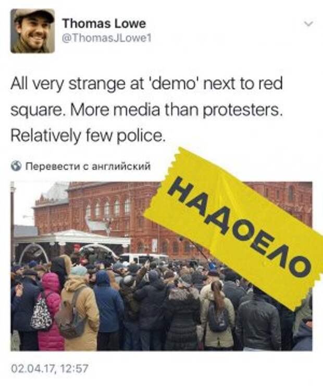Translate tweet via Перевести с английский
Screen dimensions: 323x386
(88, 167)
